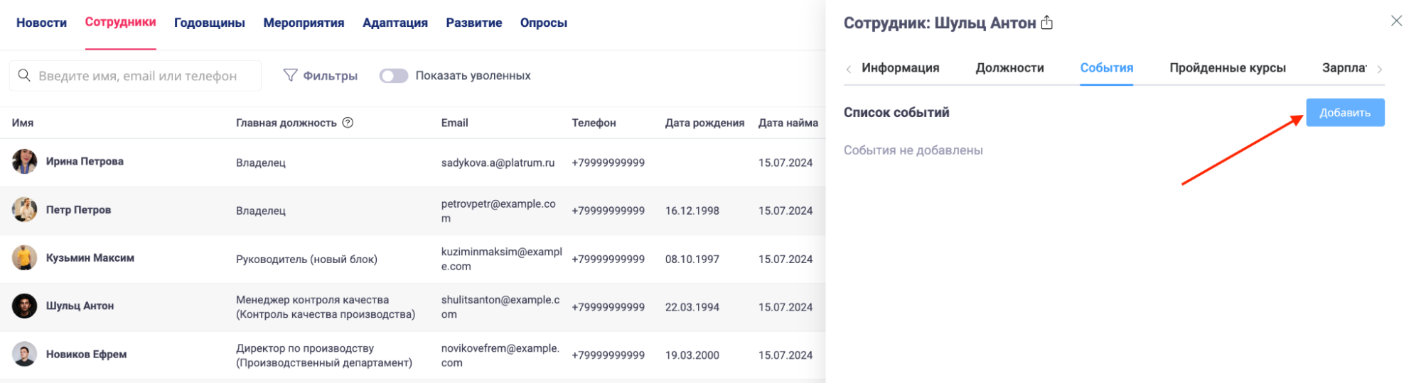Open the Зарплата tab

(x=1344, y=68)
